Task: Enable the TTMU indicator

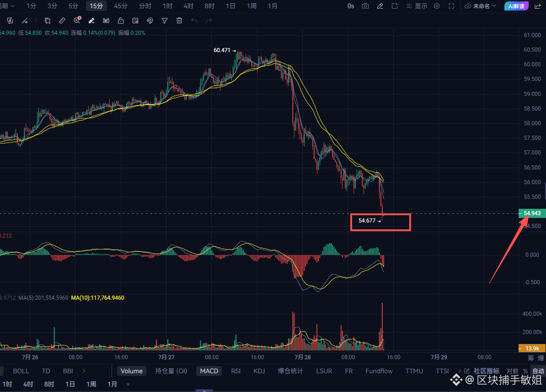Action: [414, 371]
